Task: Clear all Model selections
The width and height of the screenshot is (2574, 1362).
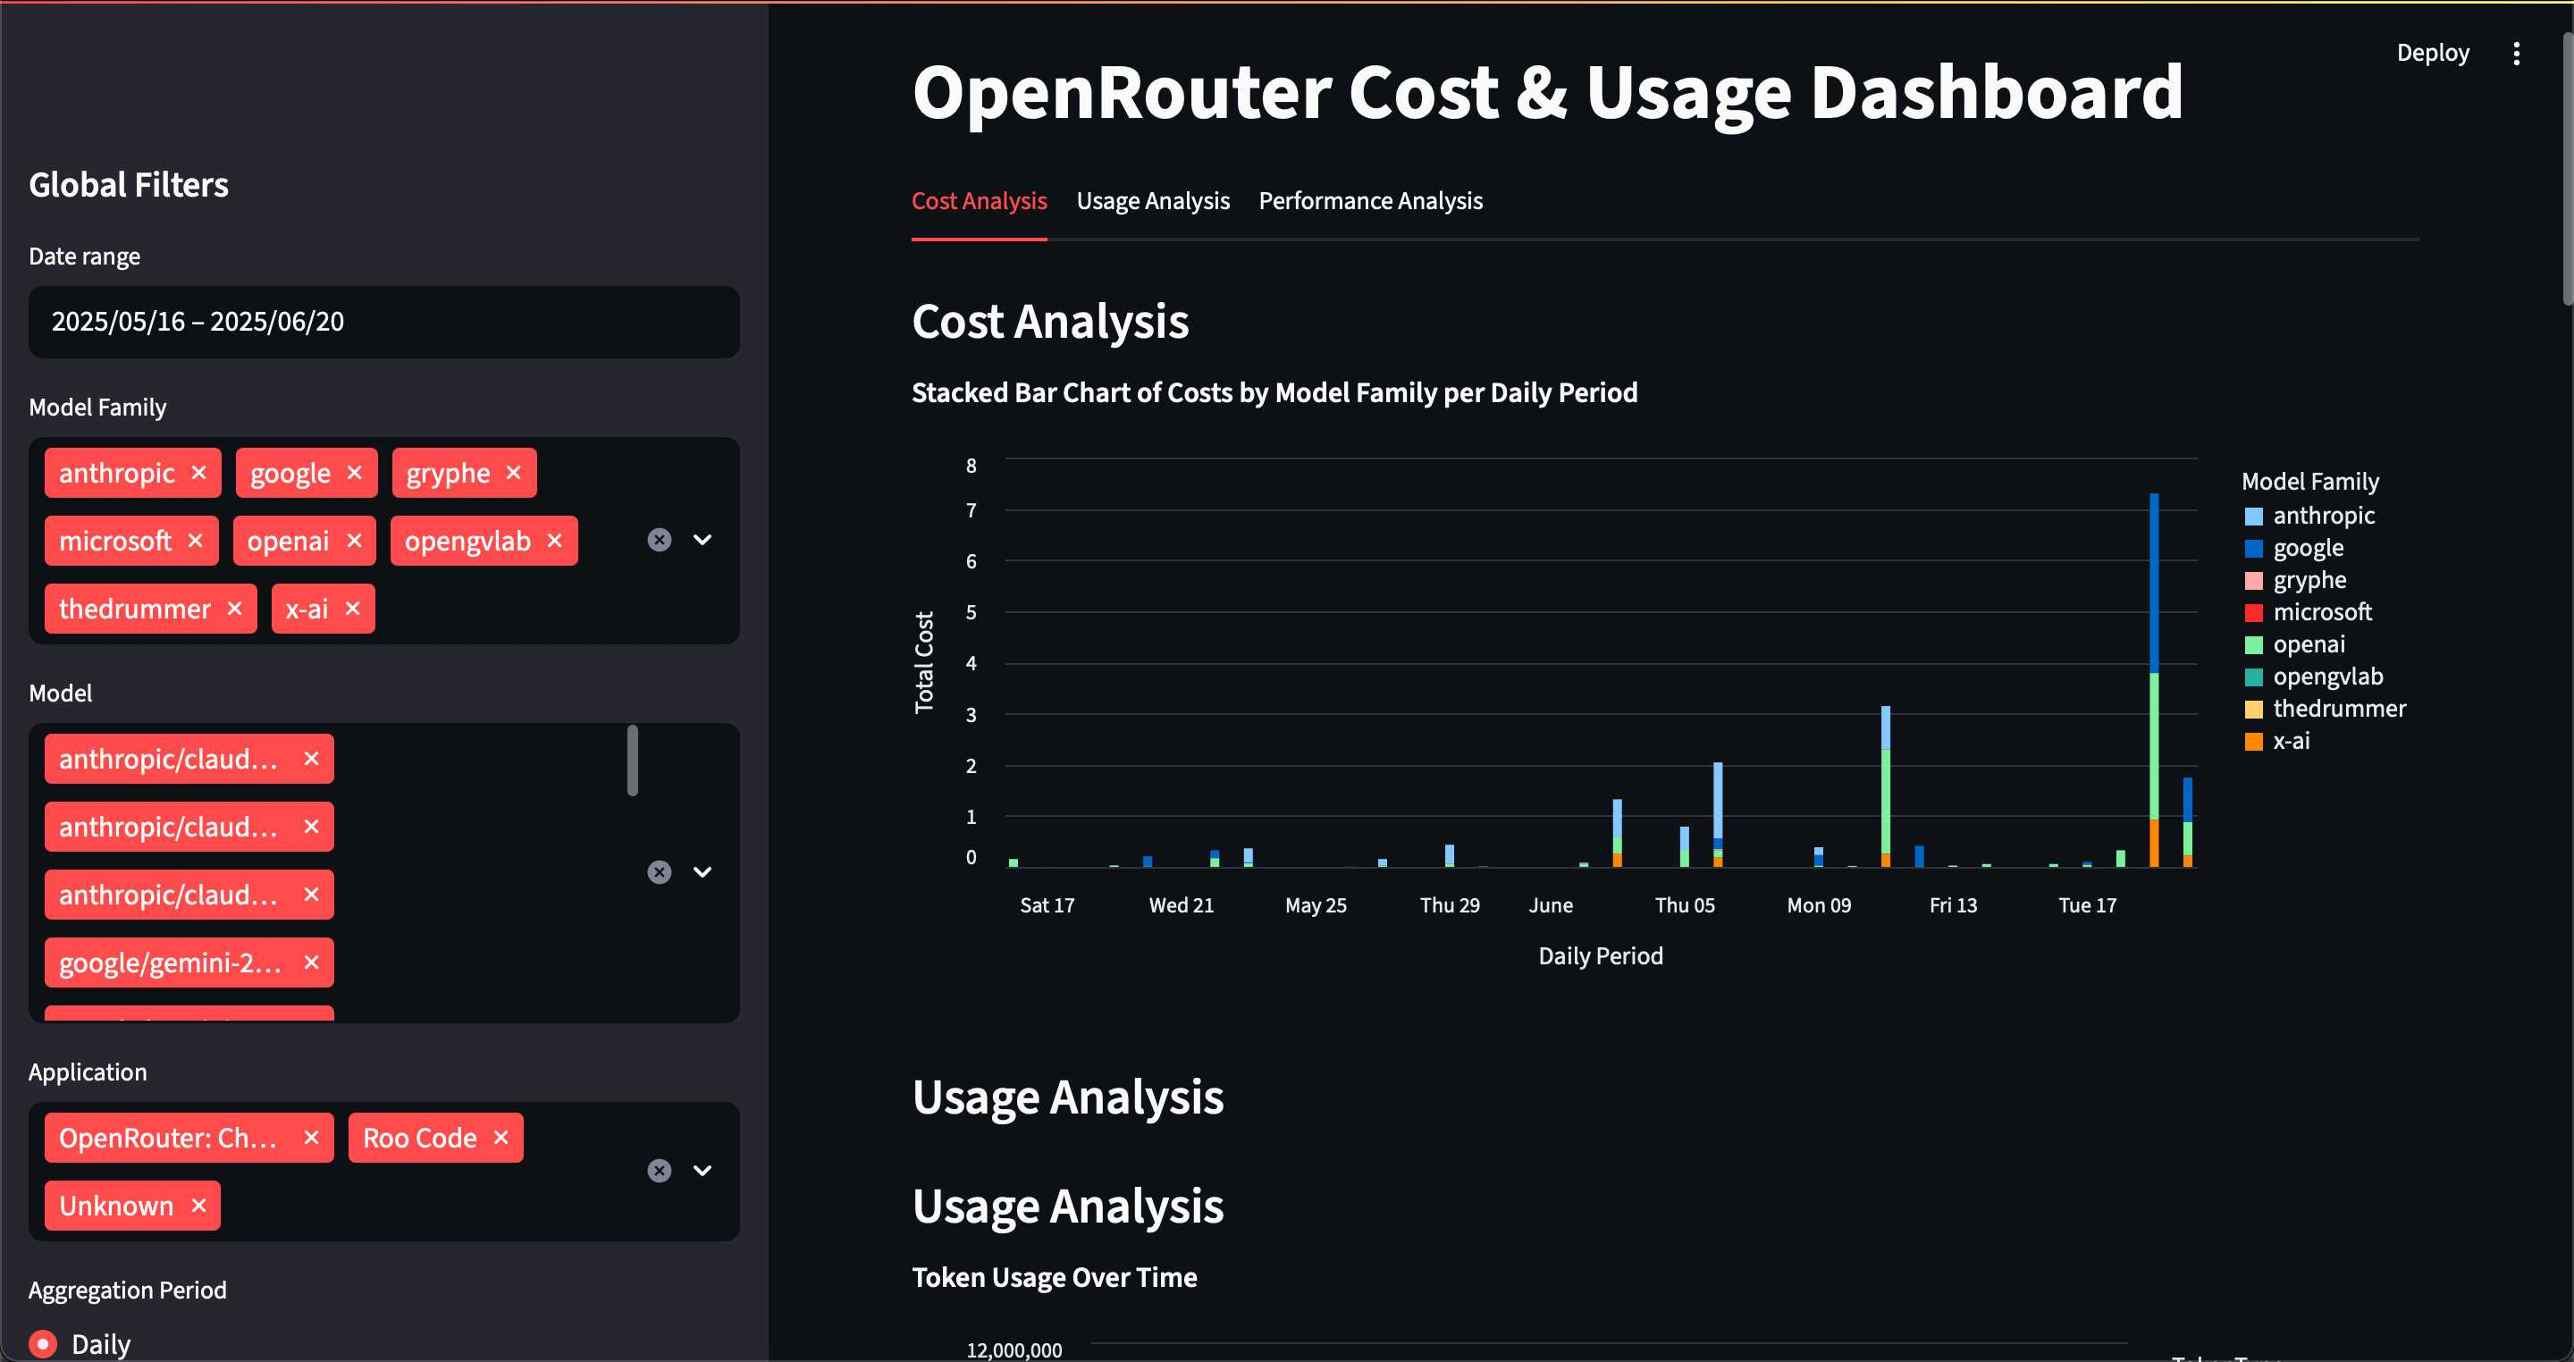Action: pyautogui.click(x=660, y=872)
